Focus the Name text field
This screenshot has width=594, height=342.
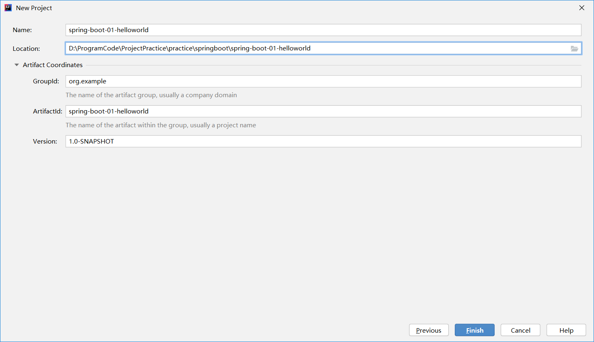click(x=323, y=30)
